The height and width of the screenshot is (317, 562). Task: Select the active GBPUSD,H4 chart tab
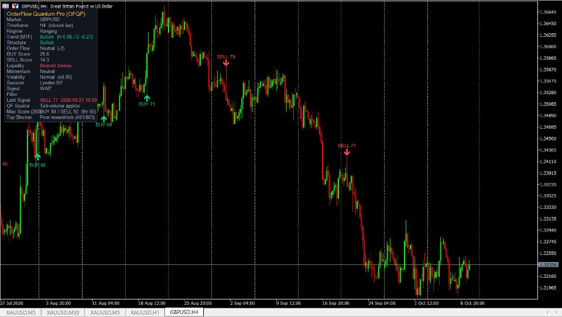[184, 312]
